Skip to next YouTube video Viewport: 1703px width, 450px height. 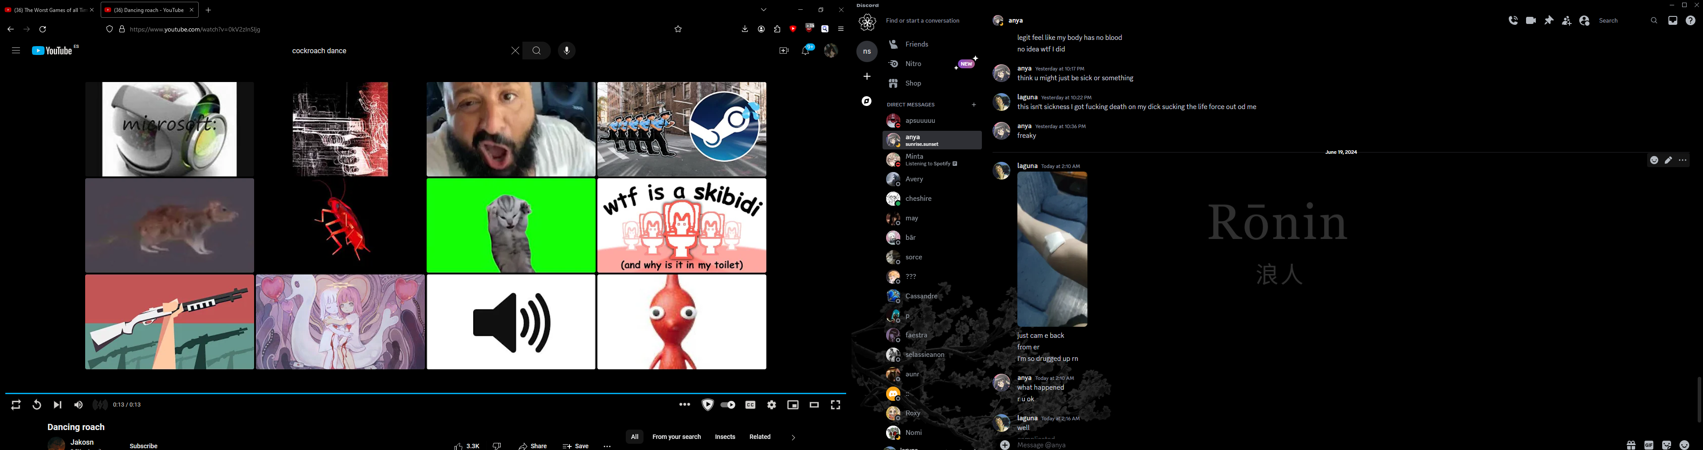pos(58,405)
